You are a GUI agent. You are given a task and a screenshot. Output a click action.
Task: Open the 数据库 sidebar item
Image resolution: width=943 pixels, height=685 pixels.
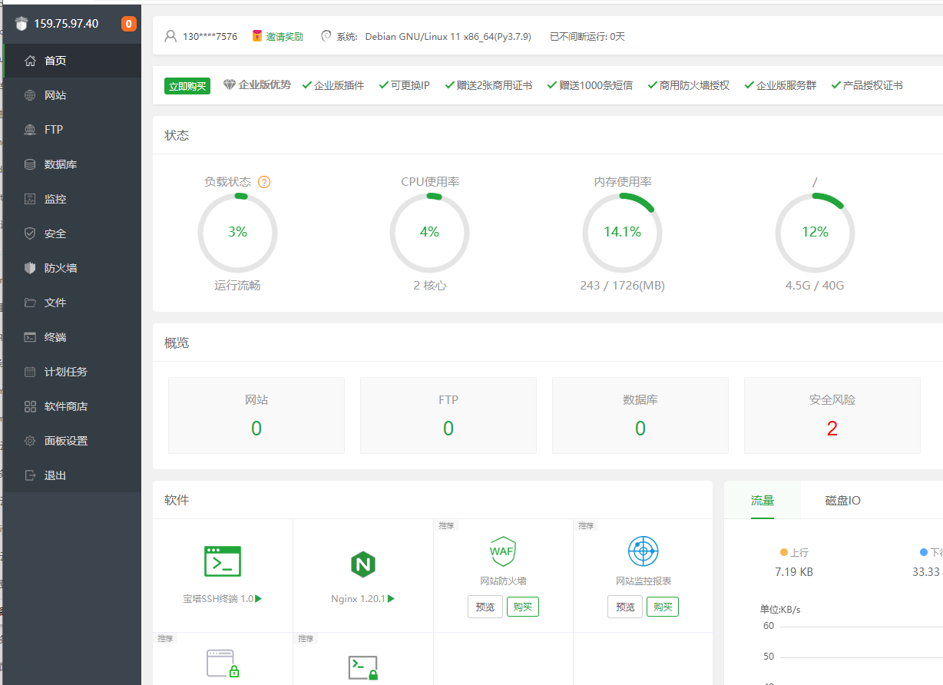(72, 164)
